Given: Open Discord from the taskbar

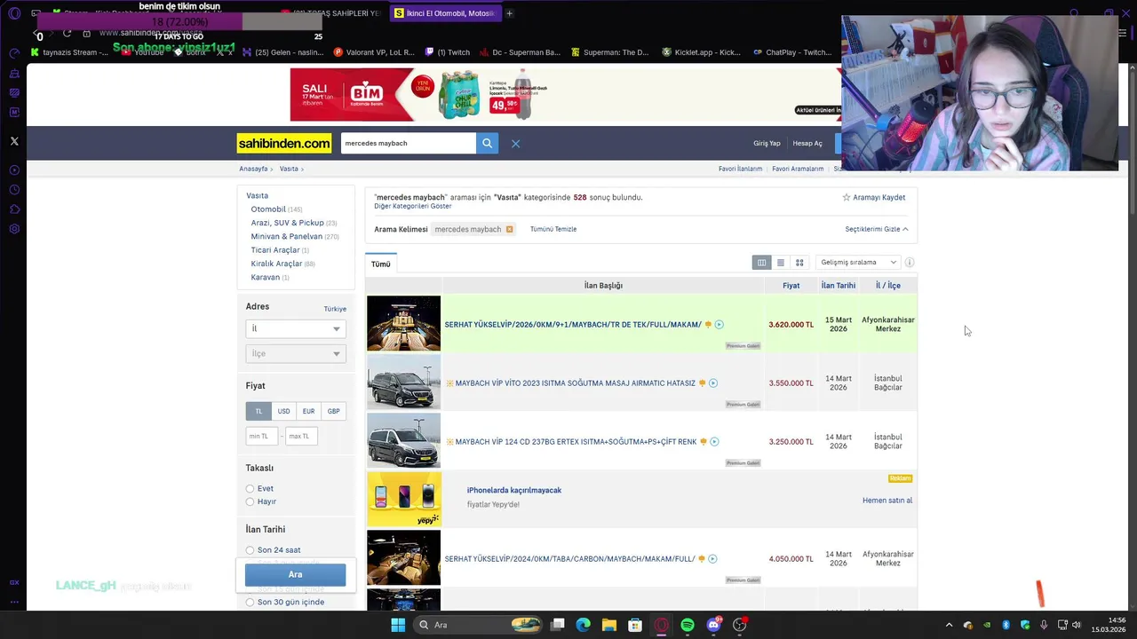Looking at the screenshot, I should 713,625.
